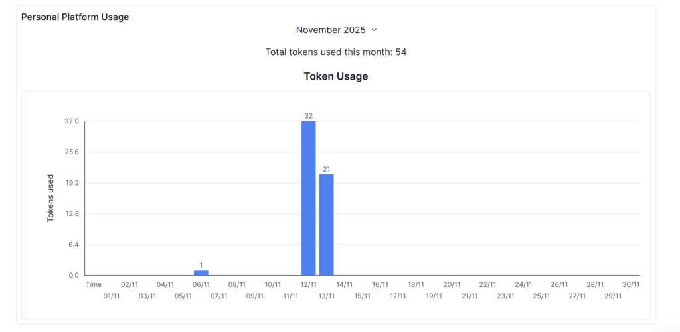Click the 32.0 y-axis tick value
Screen dimensions: 680x332
click(x=72, y=121)
